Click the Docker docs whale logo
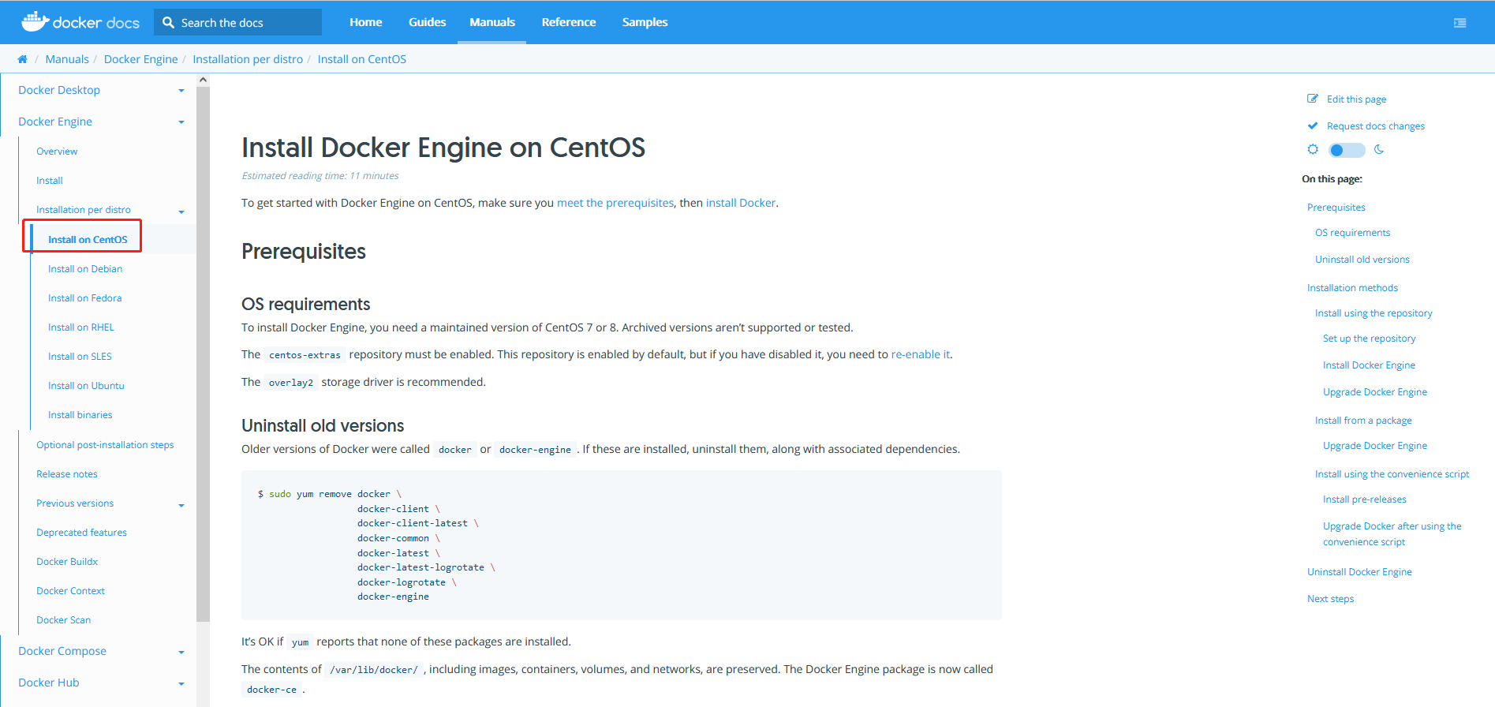This screenshot has width=1495, height=707. point(80,22)
